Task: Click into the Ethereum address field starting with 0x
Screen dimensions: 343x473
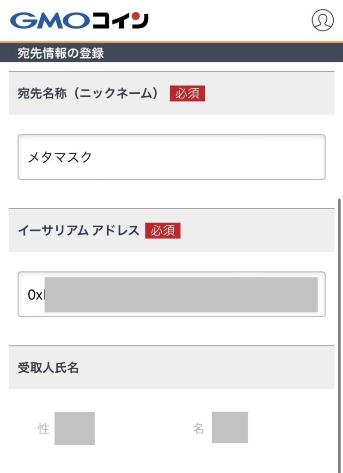Action: [x=171, y=294]
